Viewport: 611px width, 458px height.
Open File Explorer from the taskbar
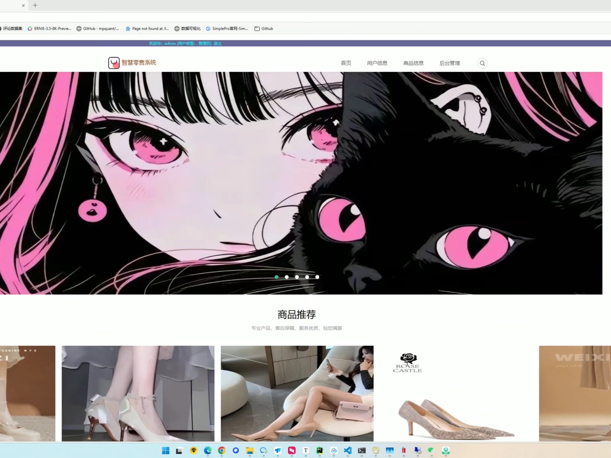point(250,450)
